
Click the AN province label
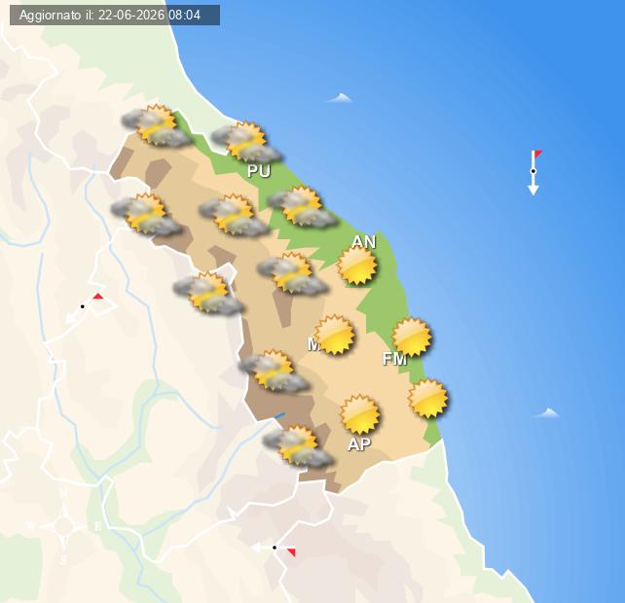(x=363, y=242)
